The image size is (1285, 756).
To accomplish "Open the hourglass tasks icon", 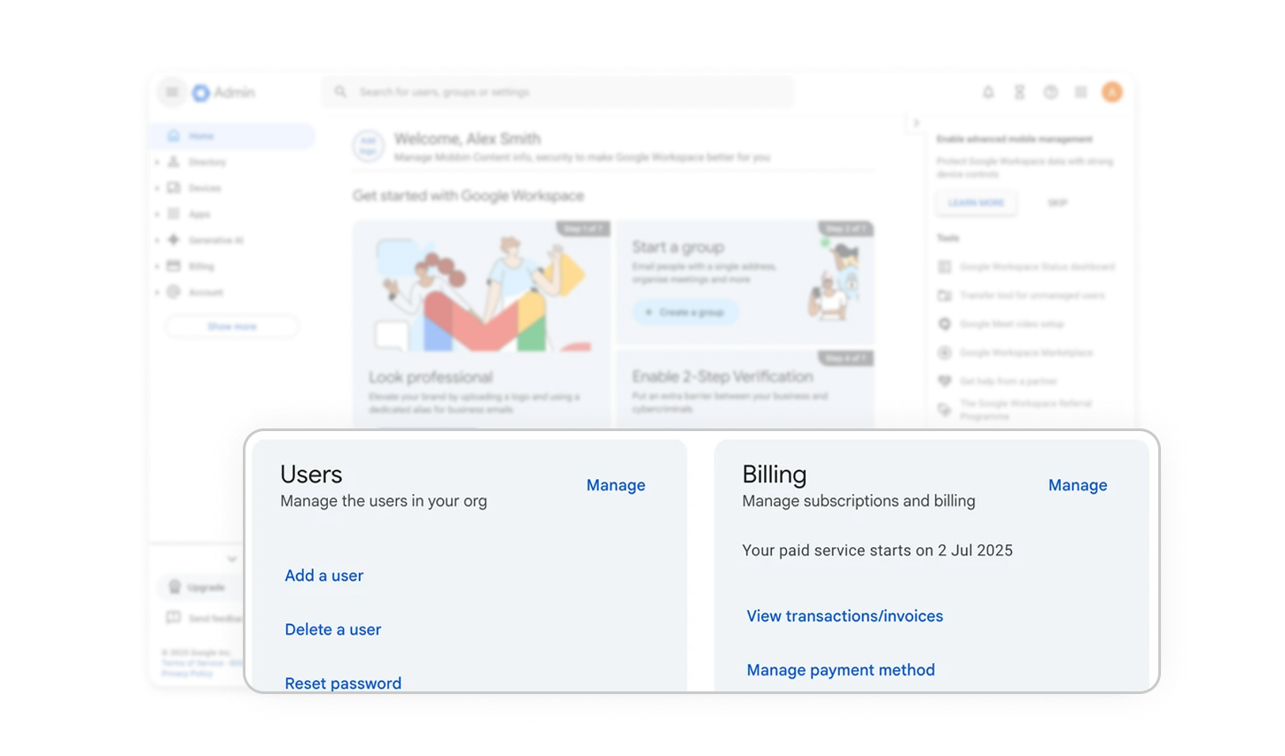I will click(x=1019, y=92).
